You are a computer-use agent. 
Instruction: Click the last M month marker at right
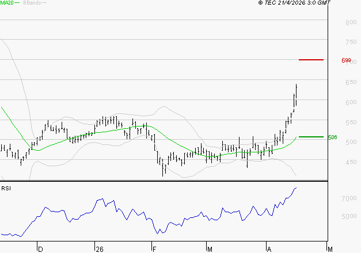click(330, 250)
